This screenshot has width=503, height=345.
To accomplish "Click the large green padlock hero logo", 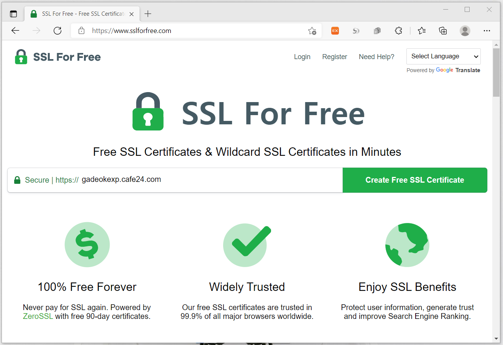I will [148, 111].
